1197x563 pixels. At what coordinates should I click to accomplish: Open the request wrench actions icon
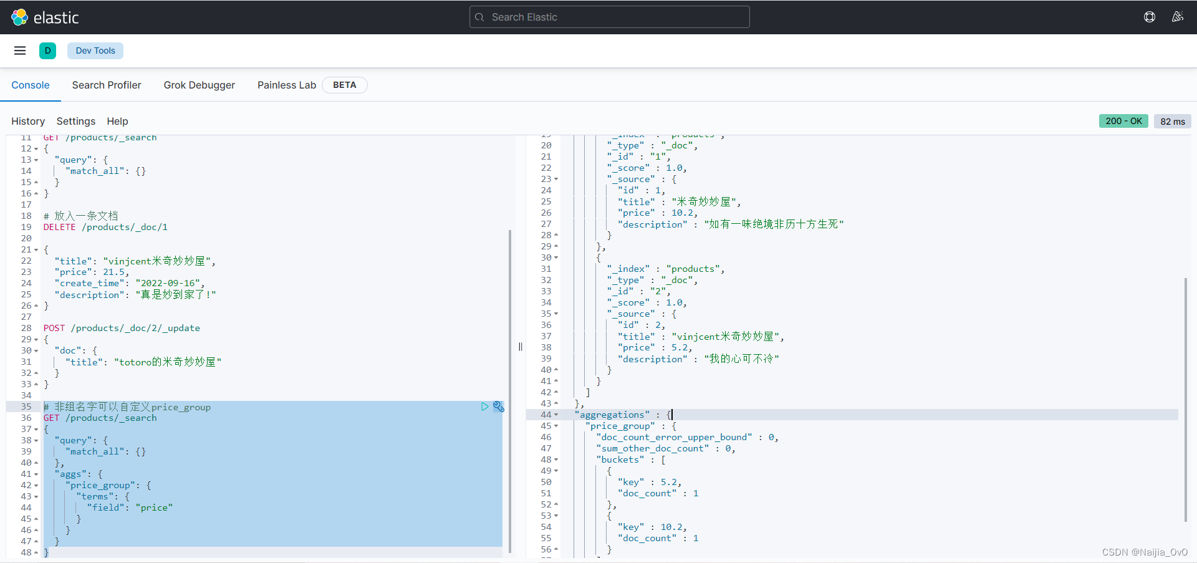tap(498, 407)
